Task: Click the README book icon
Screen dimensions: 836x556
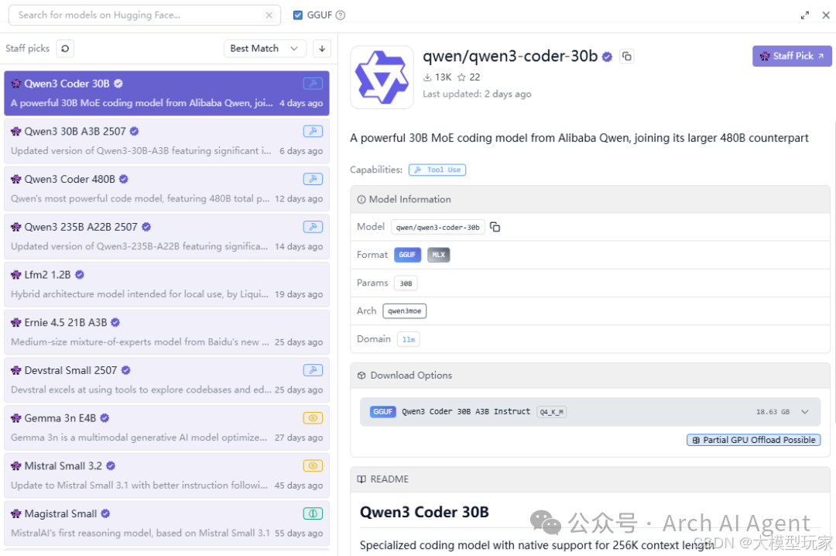Action: (x=361, y=479)
